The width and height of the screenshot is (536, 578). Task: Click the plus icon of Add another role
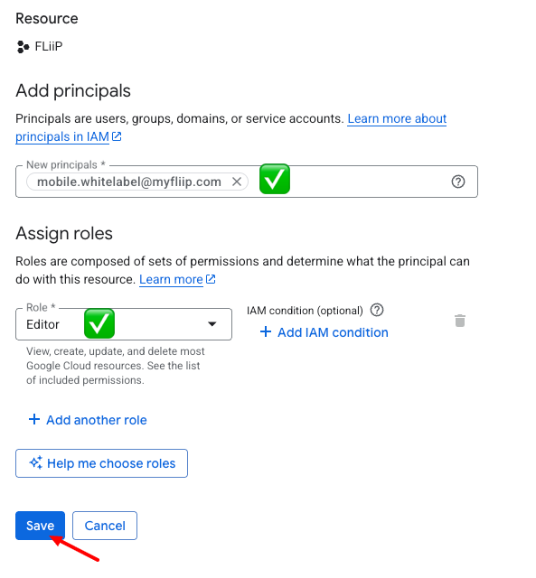(34, 419)
